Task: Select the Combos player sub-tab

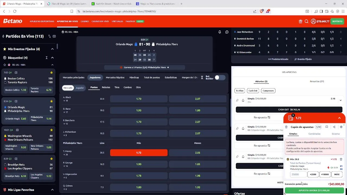Action: click(128, 87)
